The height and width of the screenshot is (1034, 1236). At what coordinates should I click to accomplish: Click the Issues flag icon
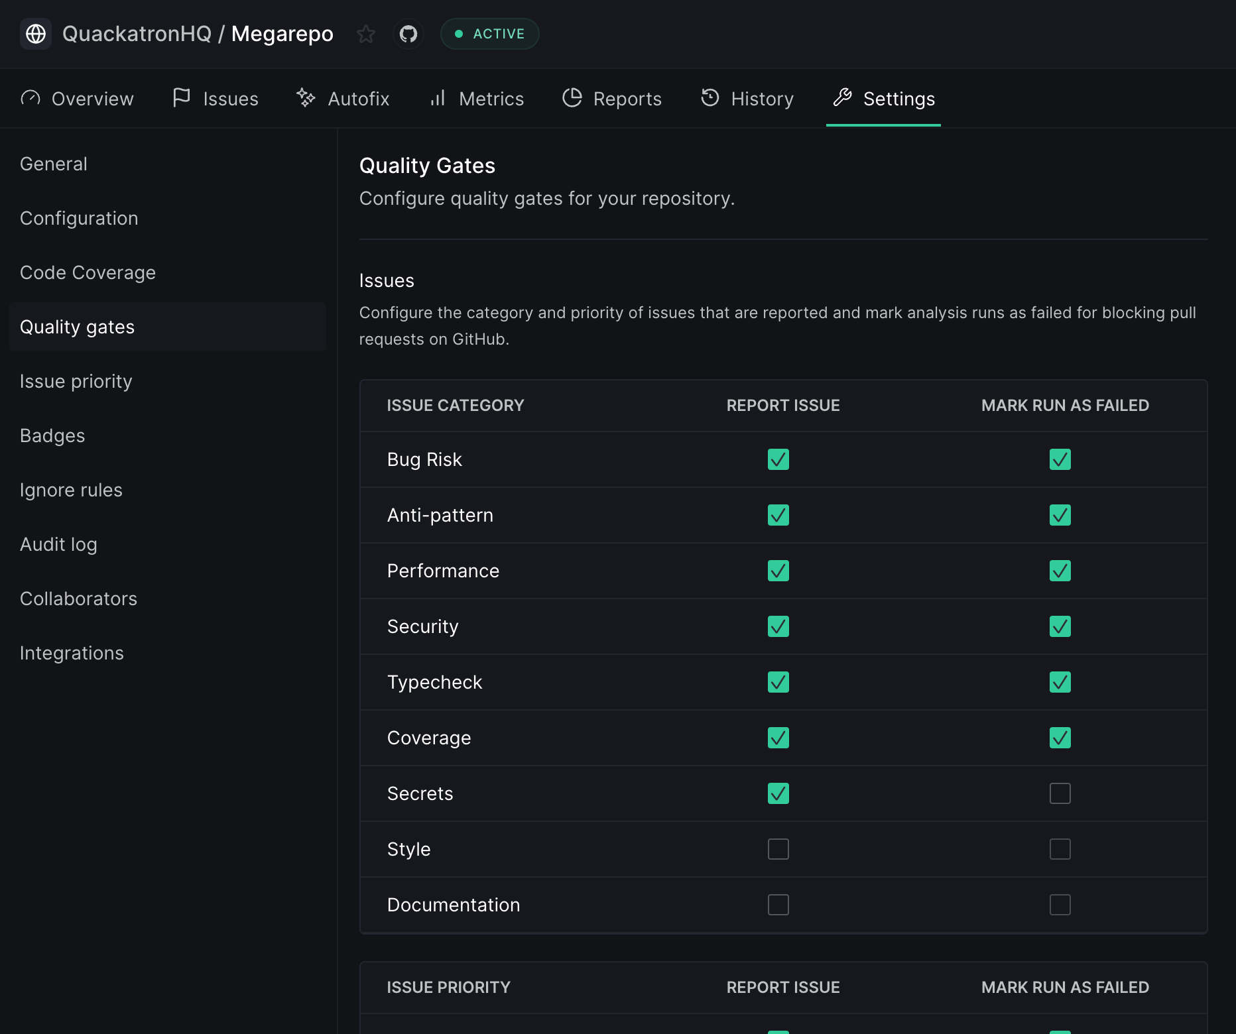tap(181, 98)
